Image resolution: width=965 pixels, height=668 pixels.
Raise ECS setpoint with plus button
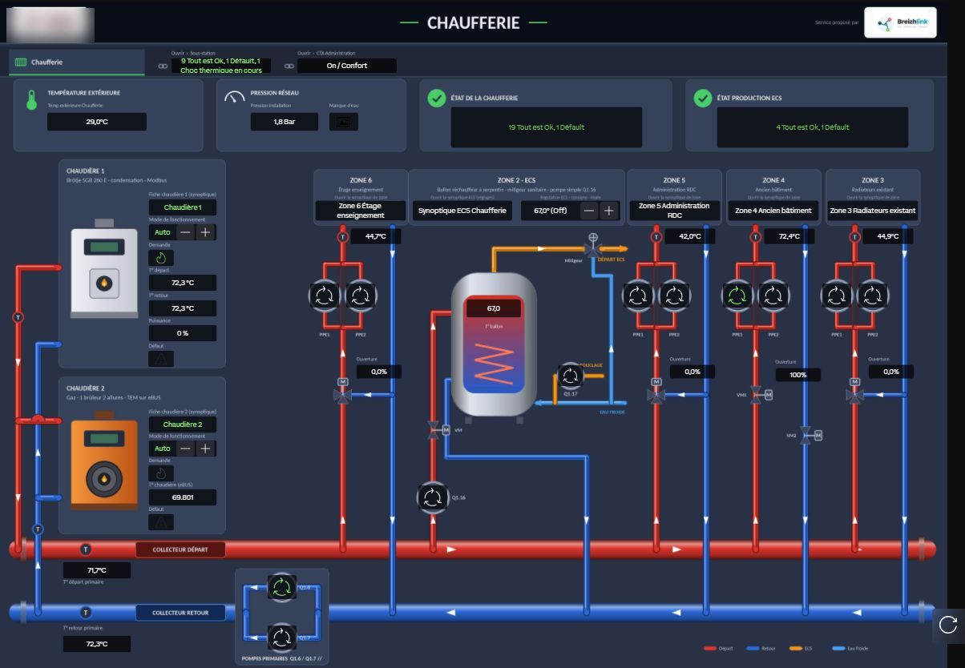(609, 211)
